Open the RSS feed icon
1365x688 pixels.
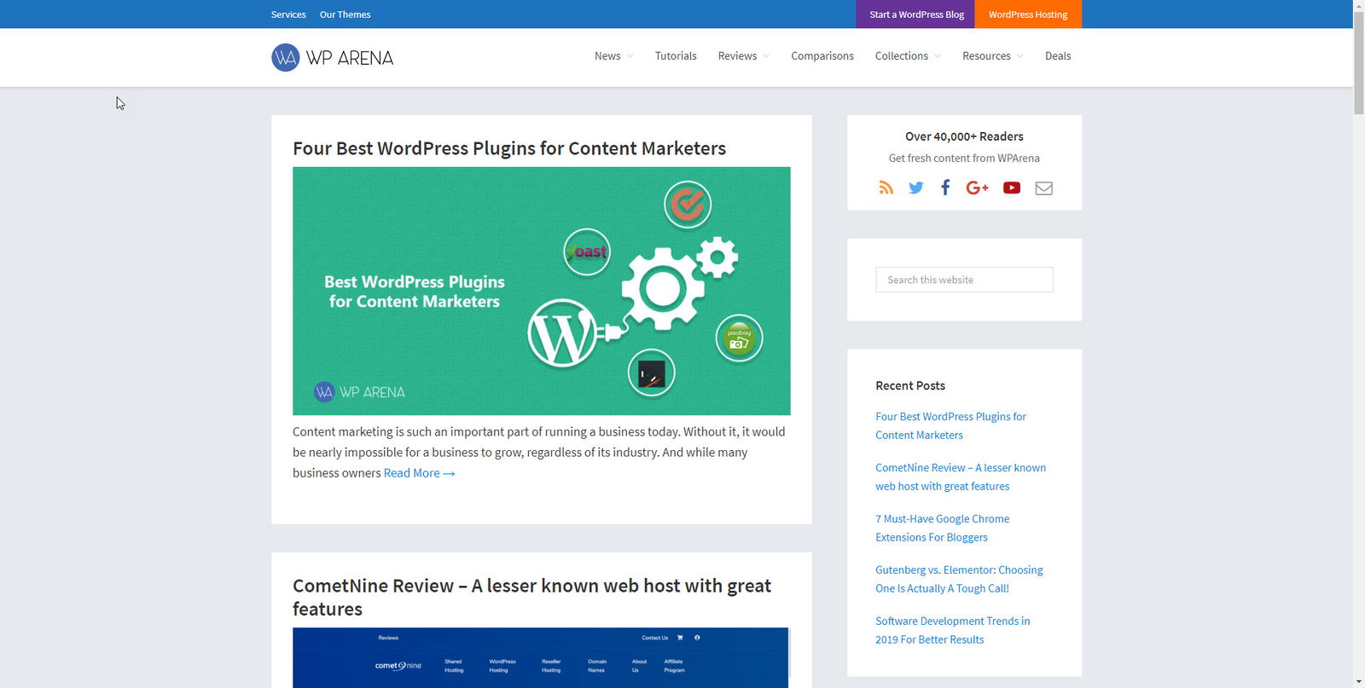pyautogui.click(x=886, y=188)
